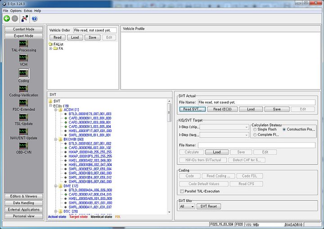The image size is (324, 229).
Task: Select the DSC [29] folder icon
Action: 60,211
